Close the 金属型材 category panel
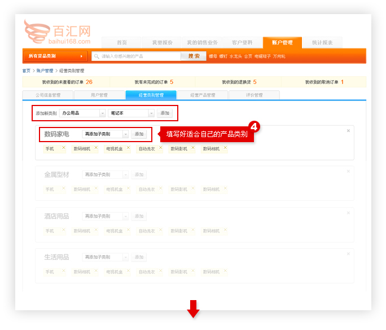Image resolution: width=386 pixels, height=330 pixels. pyautogui.click(x=348, y=171)
